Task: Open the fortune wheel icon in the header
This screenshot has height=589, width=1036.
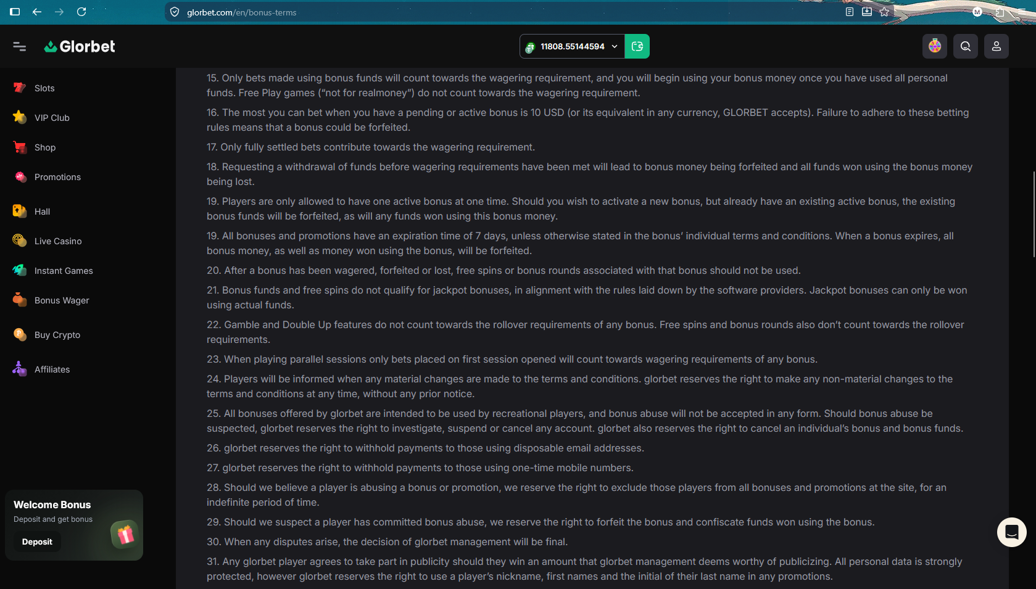Action: click(x=935, y=46)
